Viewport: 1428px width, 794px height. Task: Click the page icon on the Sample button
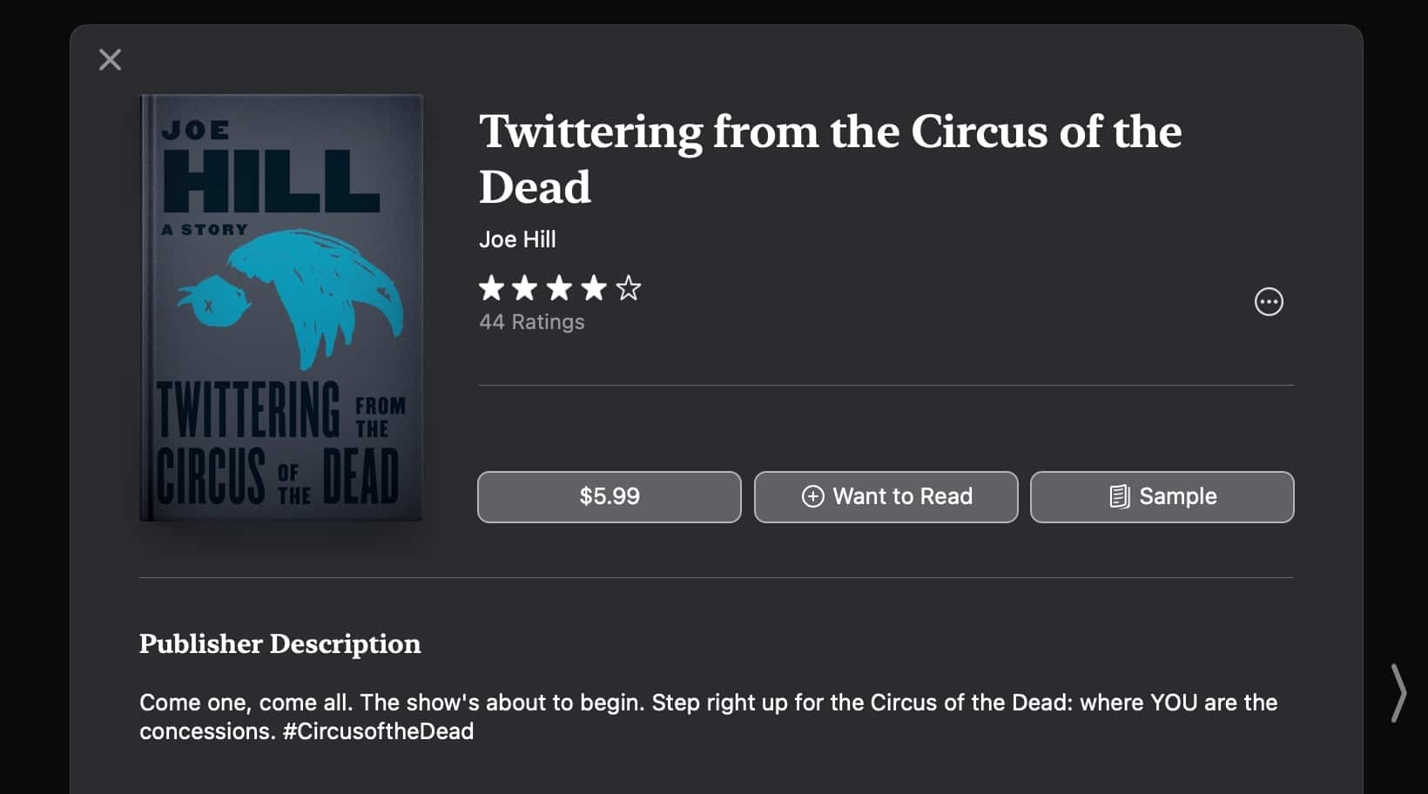[x=1119, y=496]
